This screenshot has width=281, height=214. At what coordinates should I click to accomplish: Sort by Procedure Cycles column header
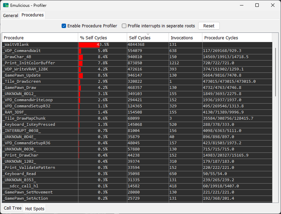[237, 38]
